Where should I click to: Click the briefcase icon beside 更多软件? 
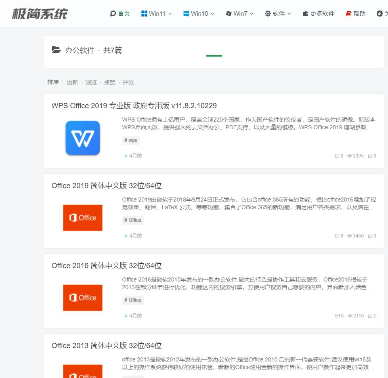tap(305, 13)
